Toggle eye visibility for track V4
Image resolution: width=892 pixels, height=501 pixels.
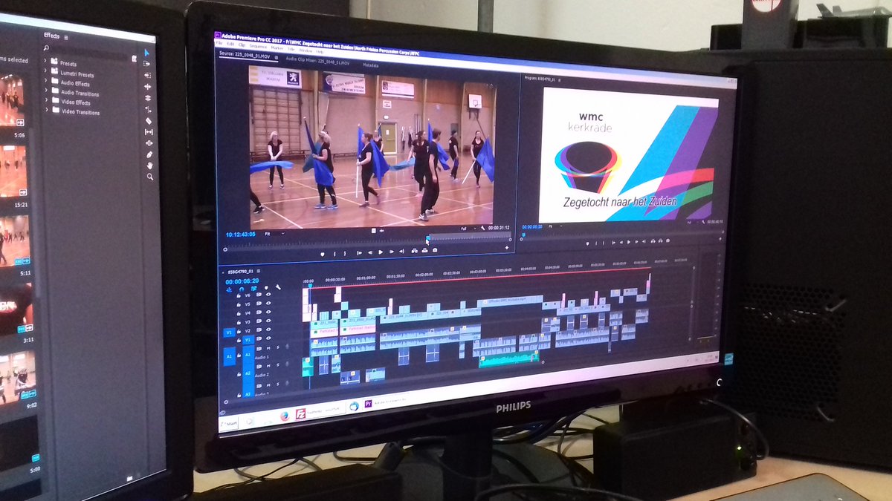(x=268, y=312)
